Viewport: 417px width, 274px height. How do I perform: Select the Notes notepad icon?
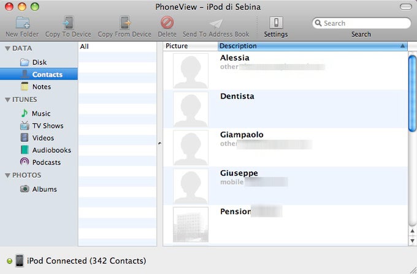(25, 86)
